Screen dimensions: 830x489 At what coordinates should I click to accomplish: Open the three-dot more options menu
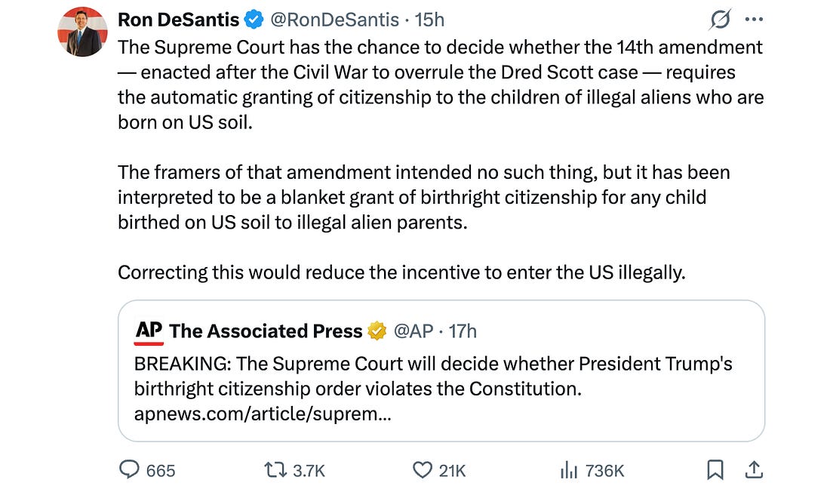point(754,20)
